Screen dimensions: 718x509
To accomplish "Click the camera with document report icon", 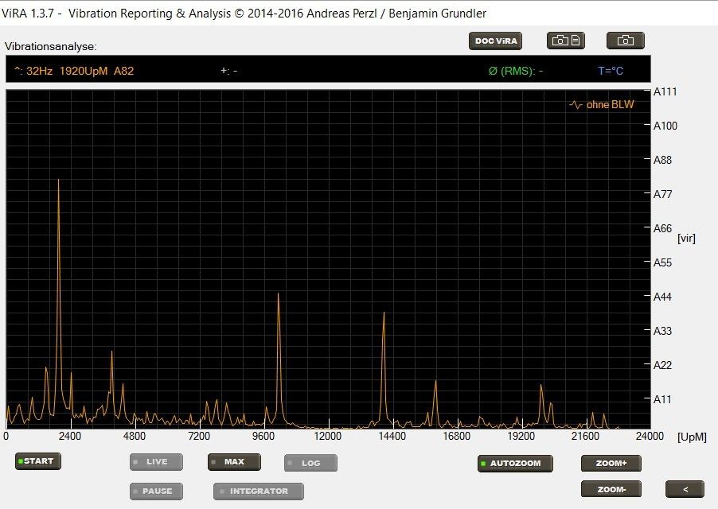I will click(566, 41).
